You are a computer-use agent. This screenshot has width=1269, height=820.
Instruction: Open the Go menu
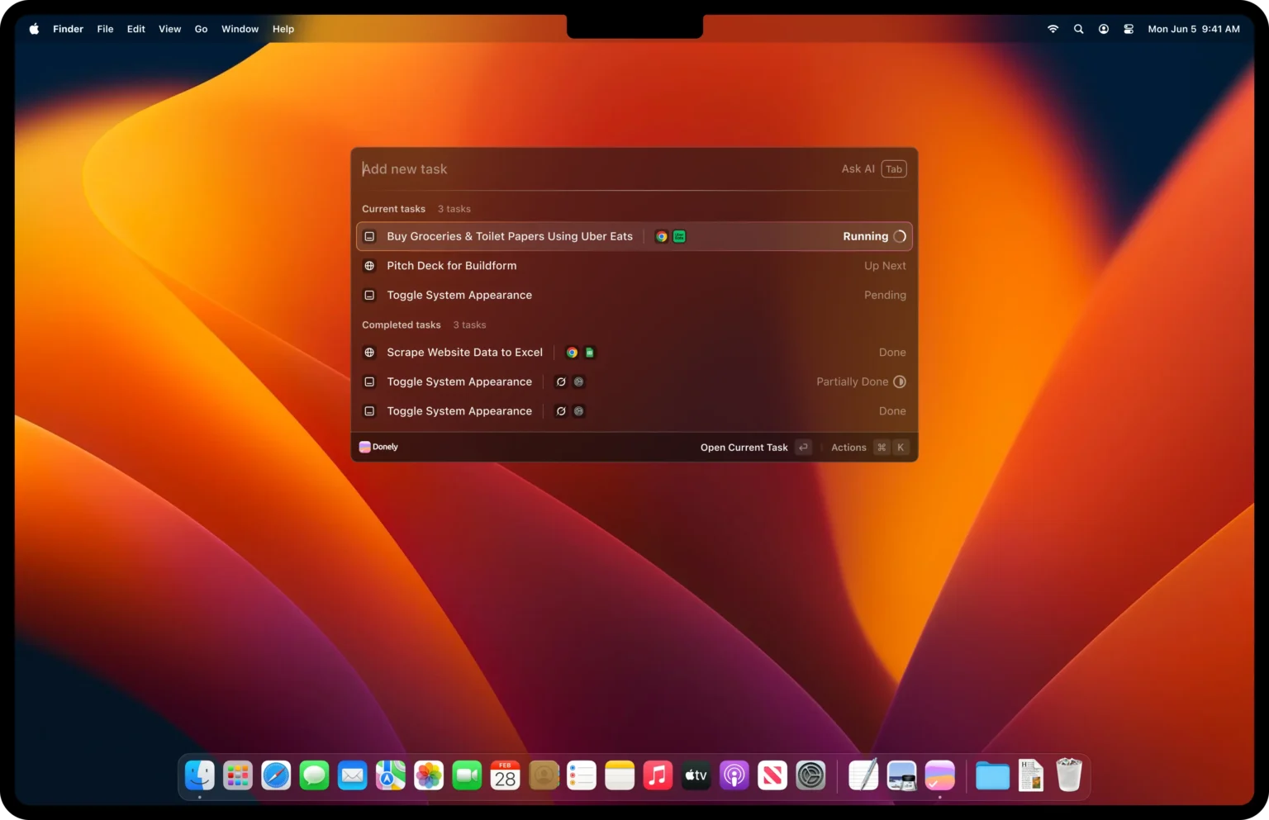coord(201,29)
